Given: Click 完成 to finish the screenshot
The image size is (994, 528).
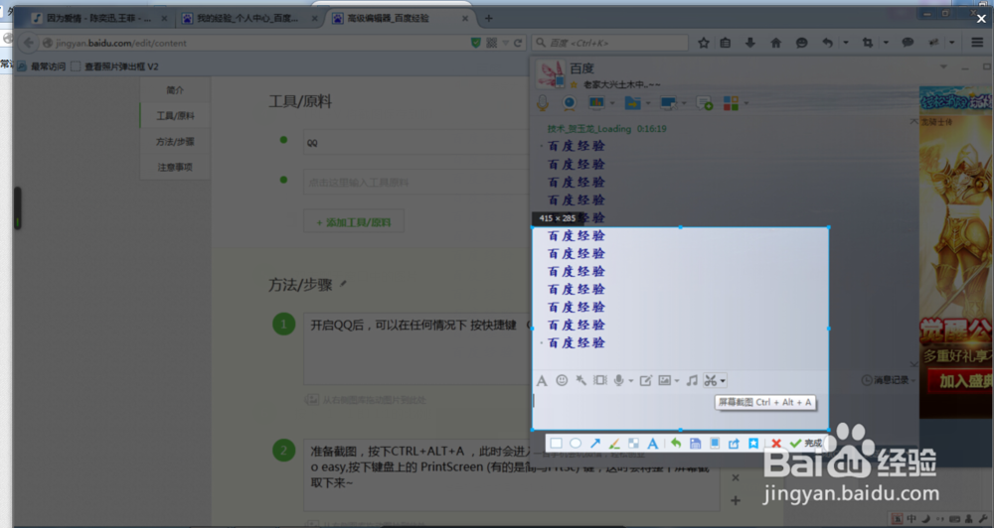Looking at the screenshot, I should click(x=806, y=444).
